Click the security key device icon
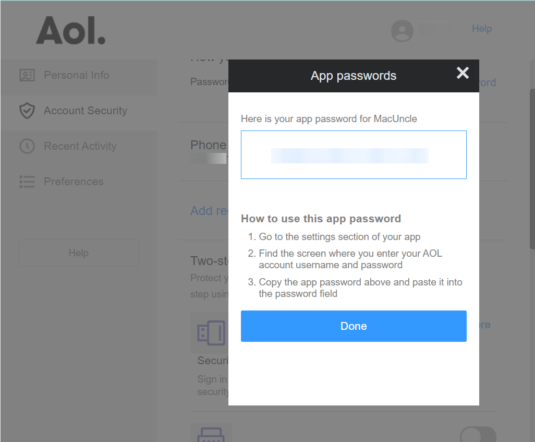 (x=211, y=332)
